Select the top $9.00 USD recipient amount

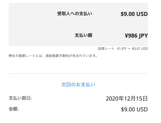[134, 14]
